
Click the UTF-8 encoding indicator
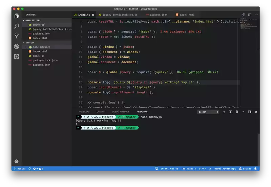pos(202,168)
